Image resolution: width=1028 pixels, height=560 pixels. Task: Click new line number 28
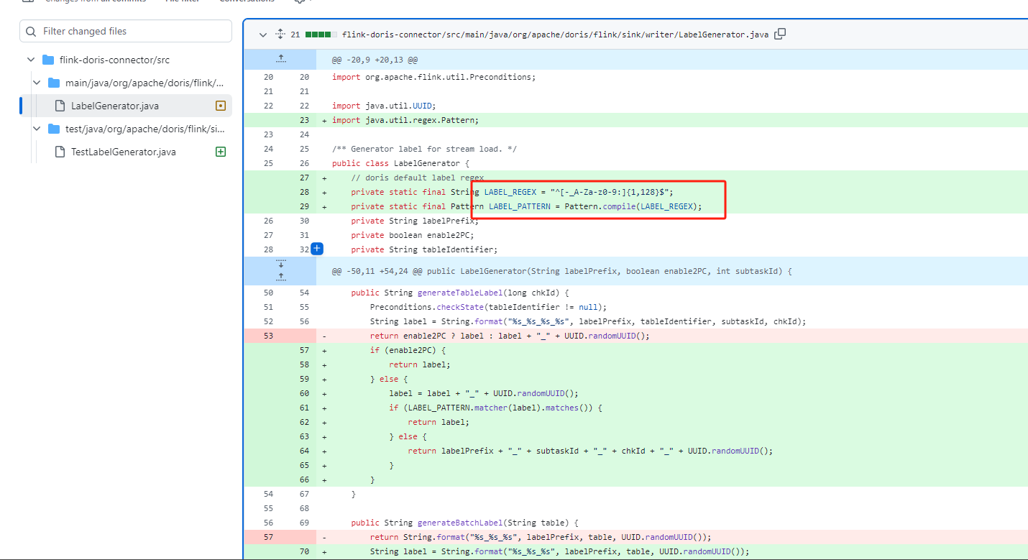tap(304, 192)
